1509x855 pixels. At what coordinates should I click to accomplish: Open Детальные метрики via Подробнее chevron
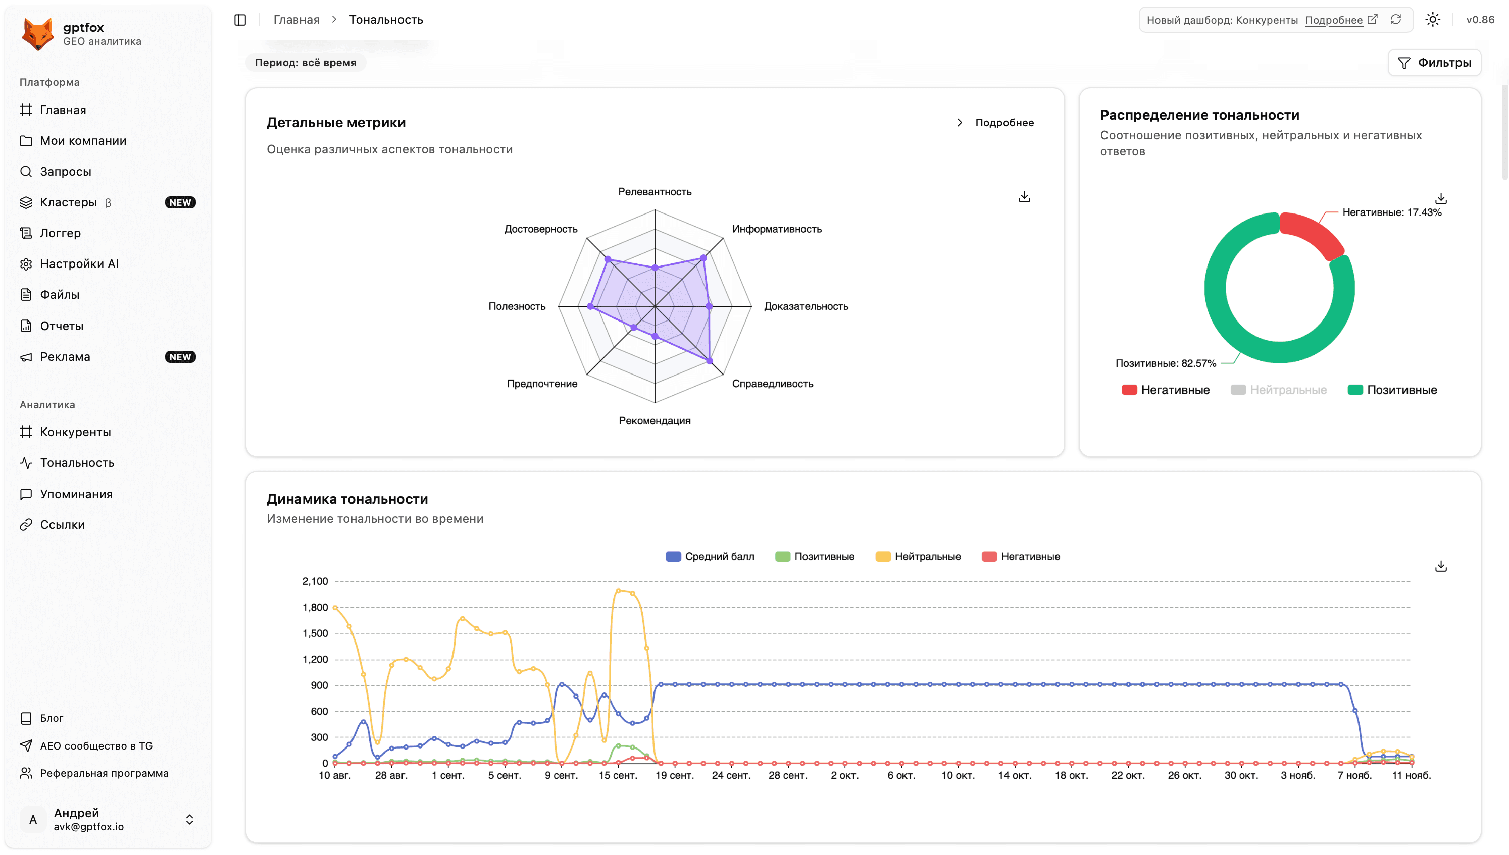[x=961, y=123]
